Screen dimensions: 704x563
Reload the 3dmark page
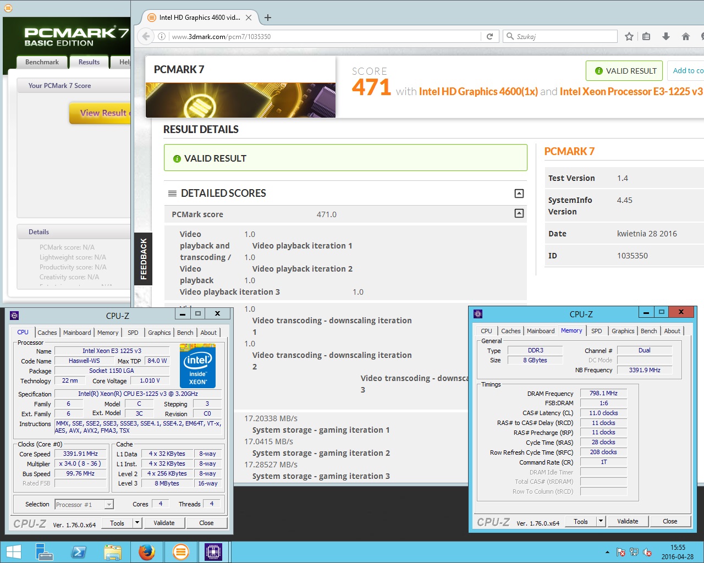click(x=490, y=36)
